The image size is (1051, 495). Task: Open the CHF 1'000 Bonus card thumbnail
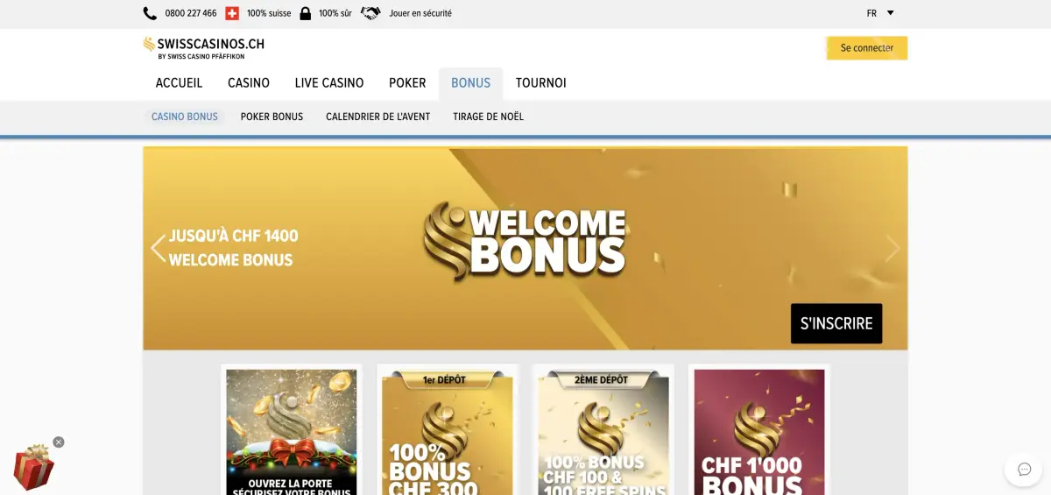point(759,430)
